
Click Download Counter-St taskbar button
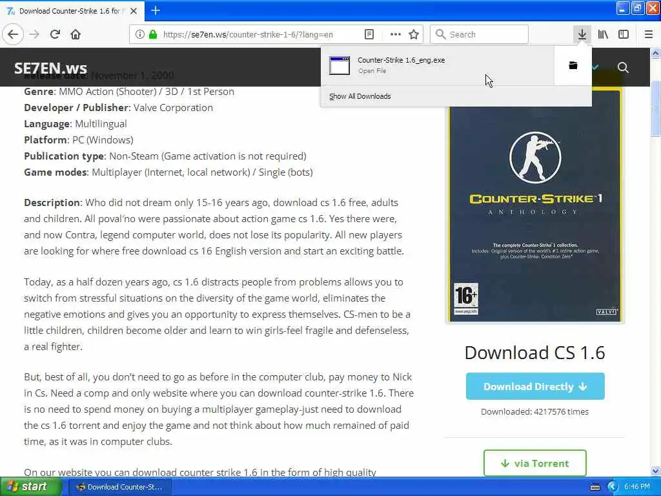(x=119, y=487)
